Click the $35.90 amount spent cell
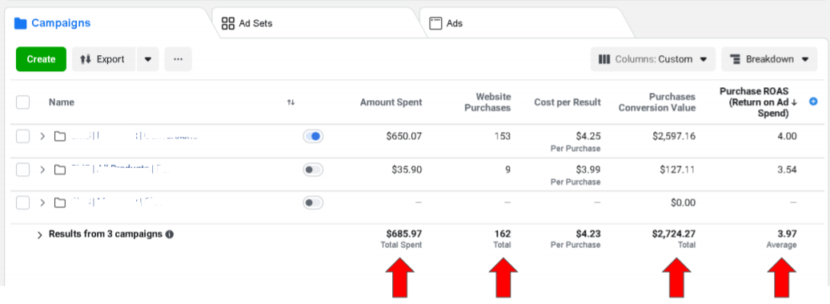 [407, 170]
